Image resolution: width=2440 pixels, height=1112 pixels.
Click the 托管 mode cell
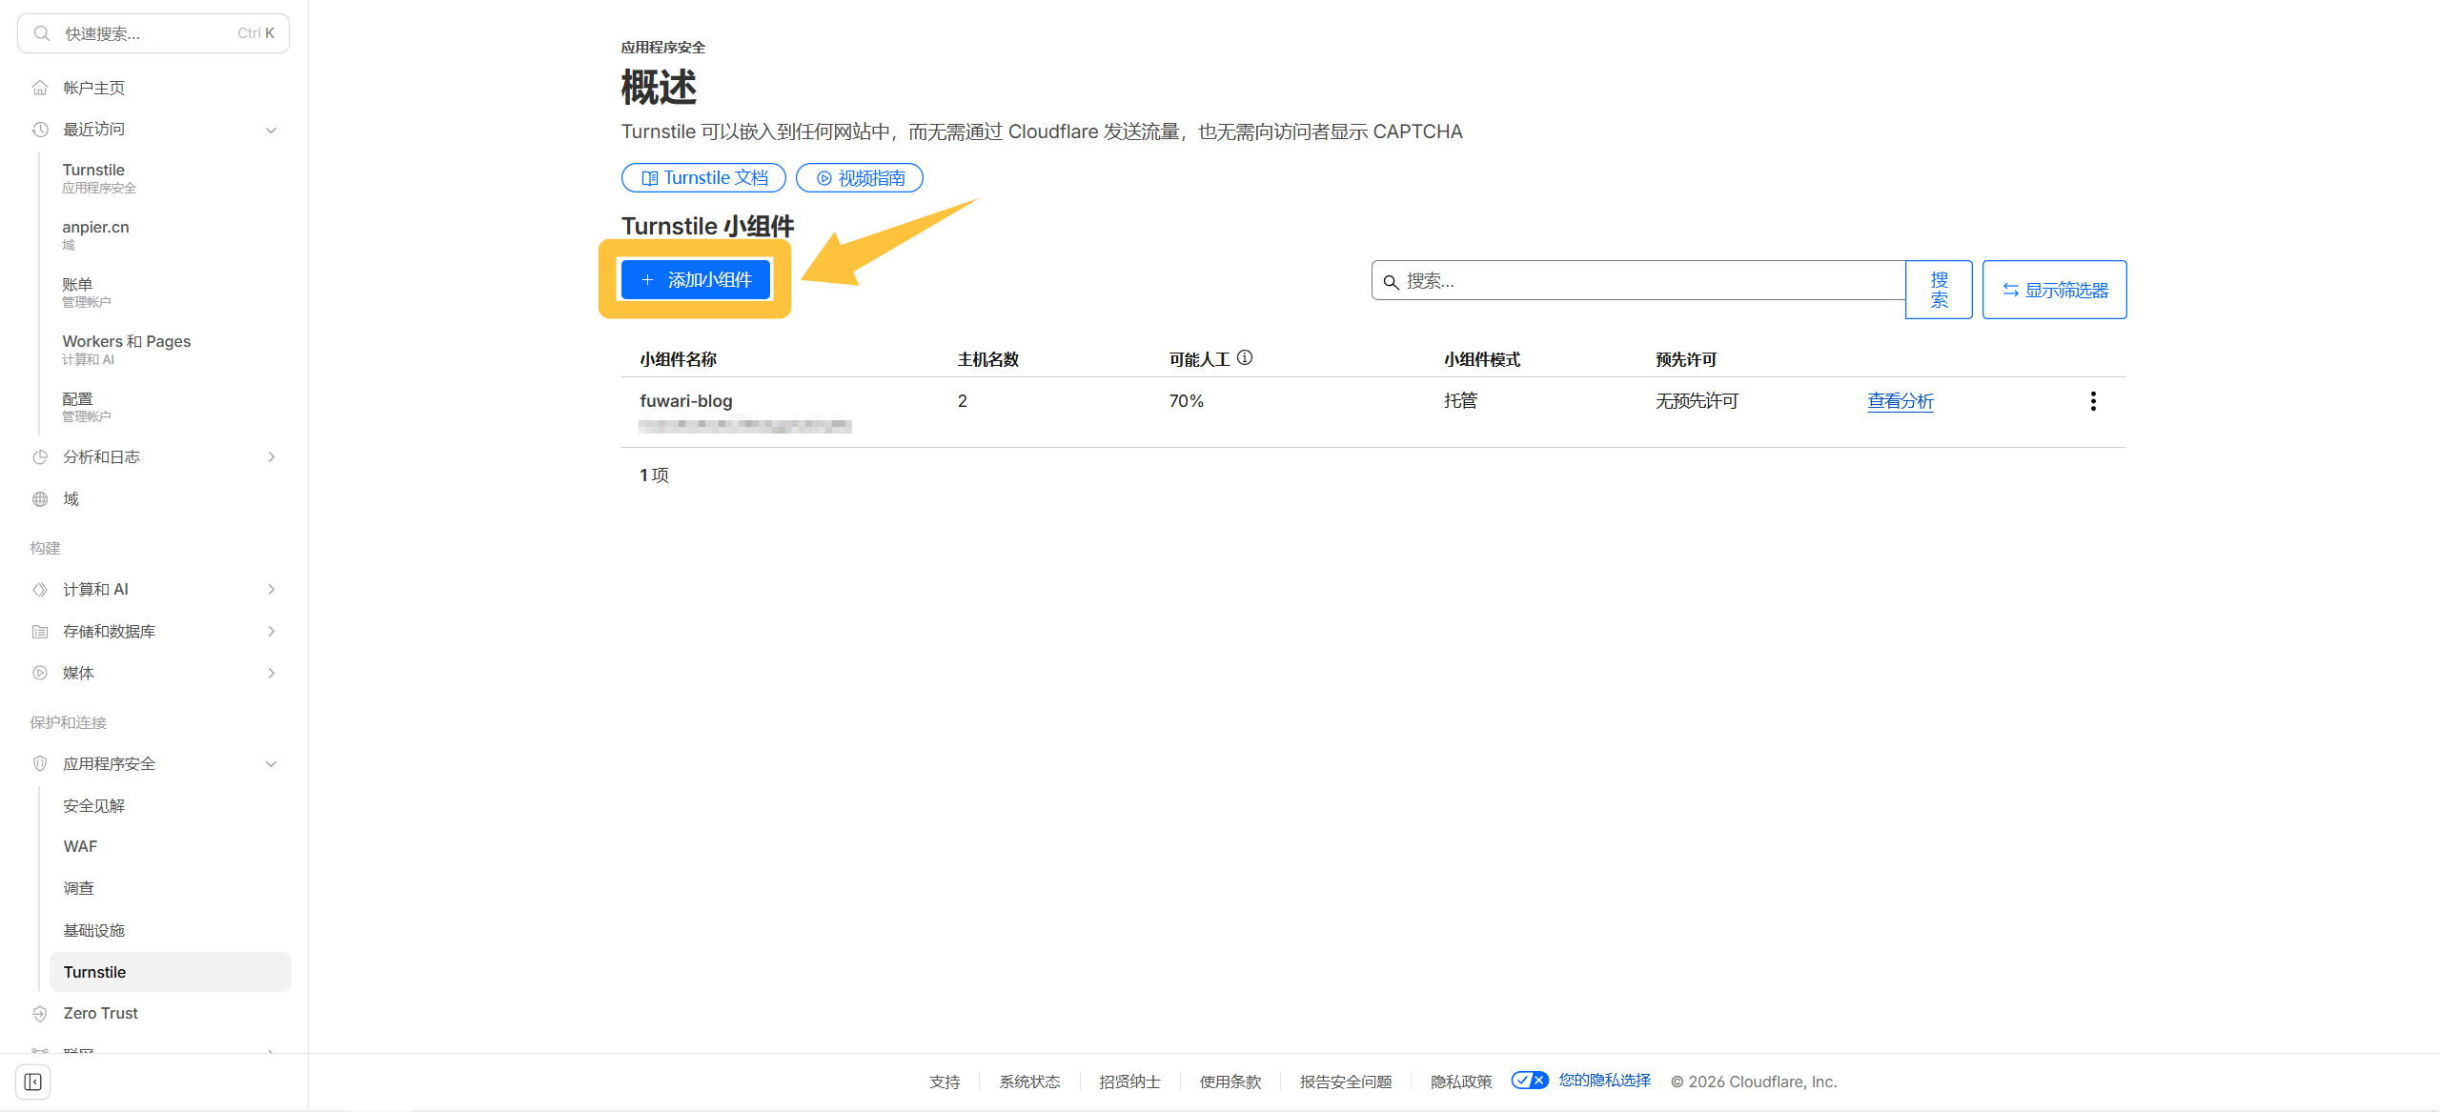[x=1460, y=401]
